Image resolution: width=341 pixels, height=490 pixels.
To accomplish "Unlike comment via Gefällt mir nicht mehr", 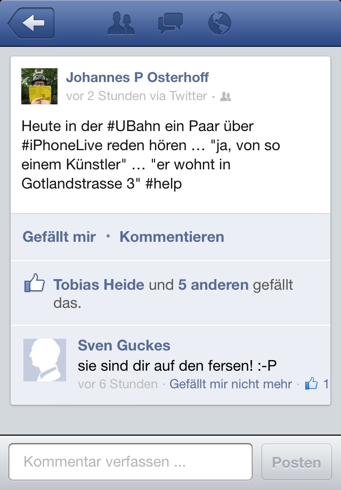I will (x=231, y=384).
